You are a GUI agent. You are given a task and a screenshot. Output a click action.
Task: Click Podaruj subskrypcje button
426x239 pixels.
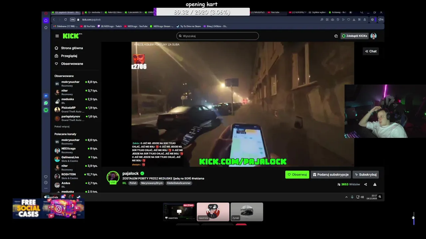[x=331, y=175]
